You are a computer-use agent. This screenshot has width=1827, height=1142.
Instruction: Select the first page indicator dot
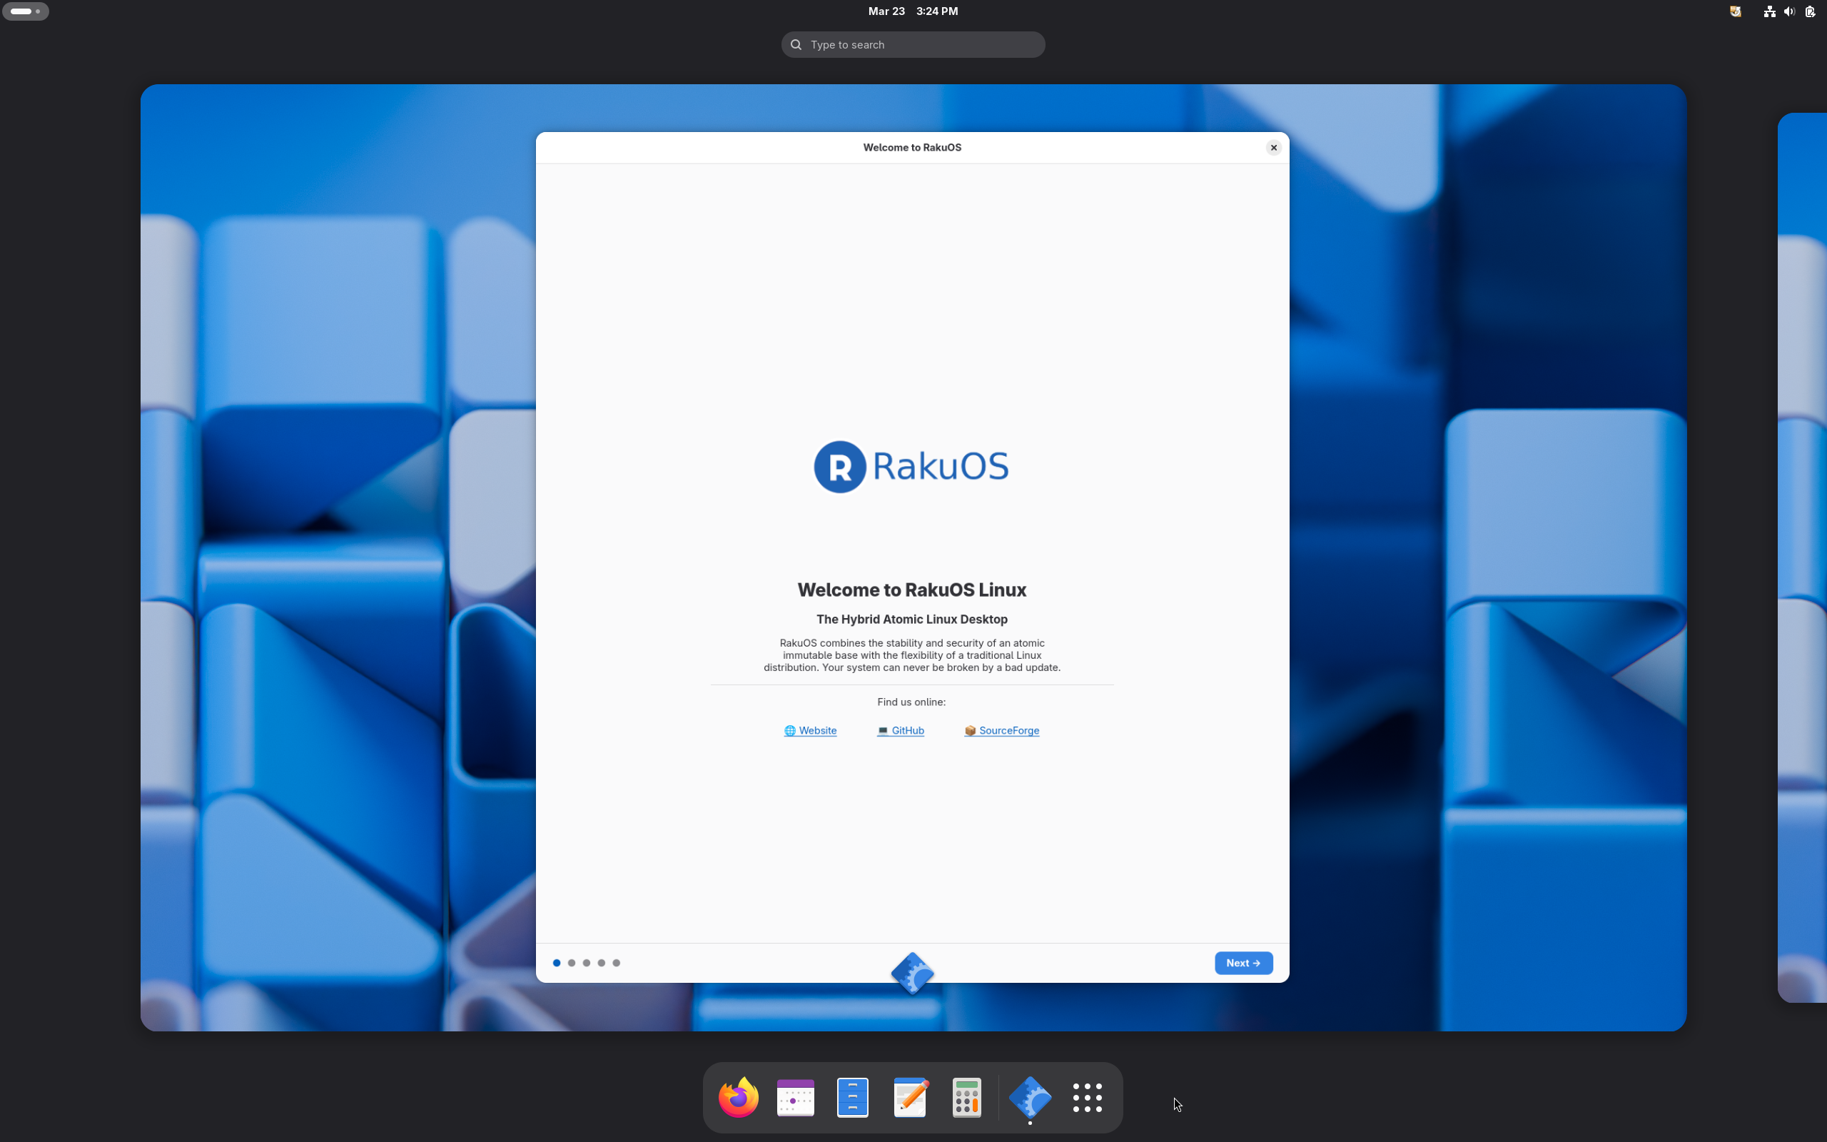[x=557, y=962]
